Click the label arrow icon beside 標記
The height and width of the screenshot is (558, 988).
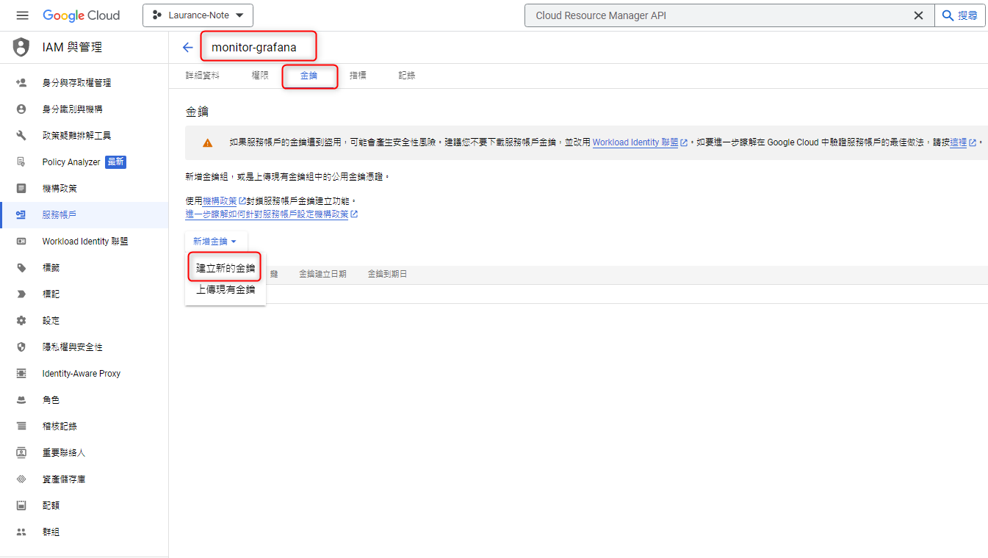[x=21, y=294]
